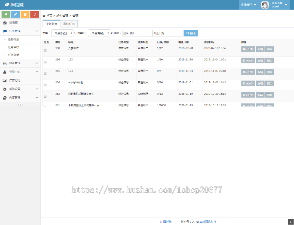Collapse sidebar with double-chevron circle icon
The image size is (294, 225).
21,105
